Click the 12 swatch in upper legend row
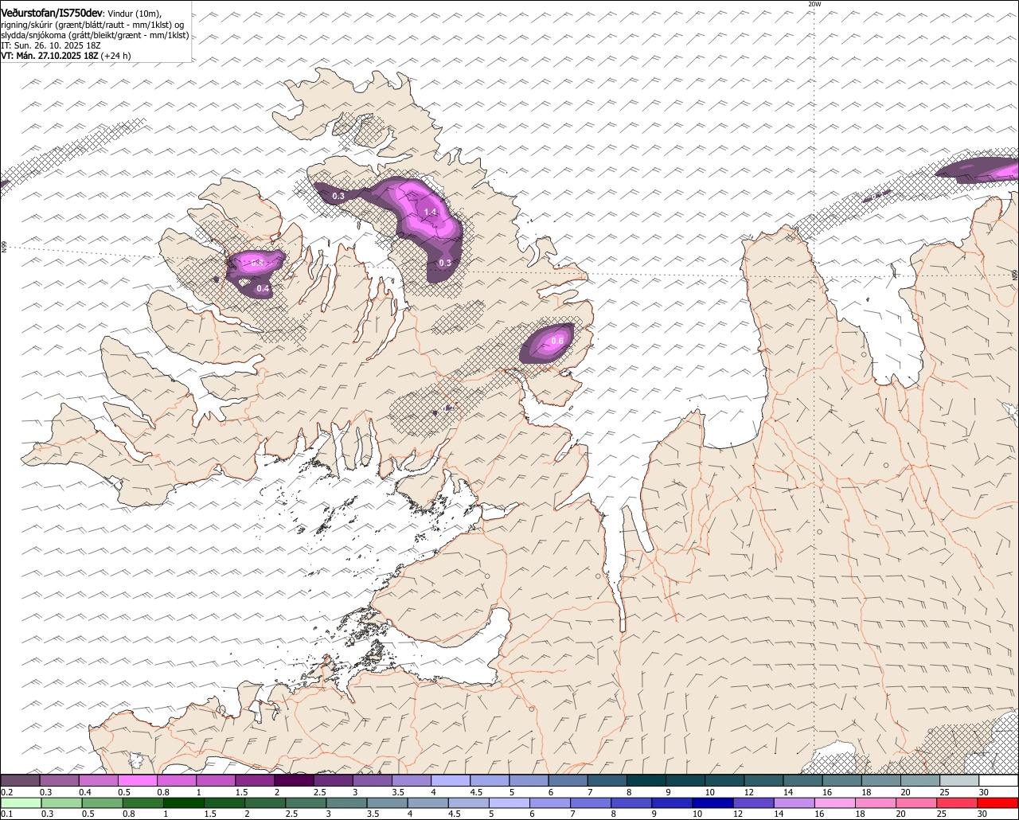Screen dimensions: 1019x820 coord(764,780)
